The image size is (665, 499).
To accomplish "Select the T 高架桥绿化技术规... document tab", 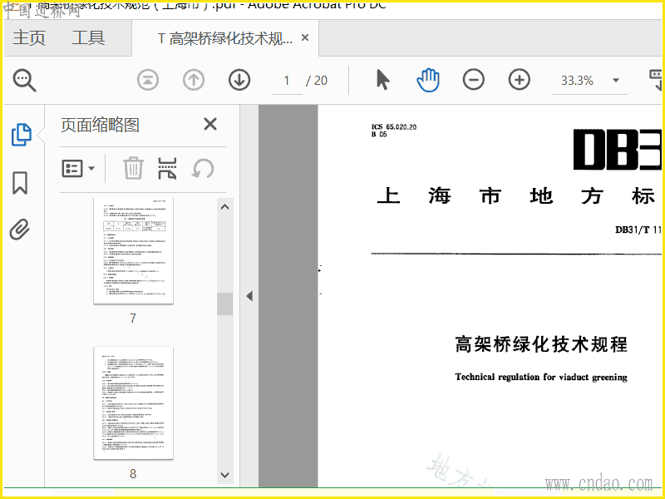I will (224, 38).
